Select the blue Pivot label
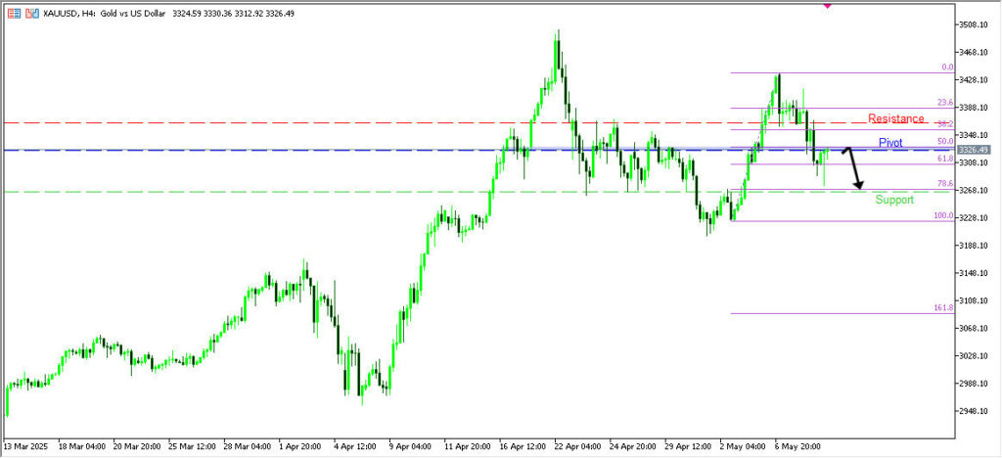Viewport: 1002px width, 458px height. pyautogui.click(x=890, y=143)
